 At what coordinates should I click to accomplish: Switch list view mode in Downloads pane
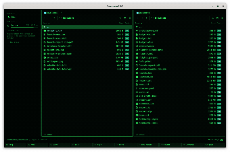(x=130, y=18)
